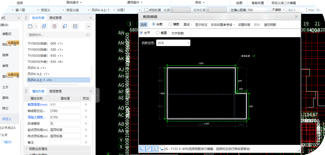Open 楼梯 category in left navigation
325x155 pixels.
5,55
